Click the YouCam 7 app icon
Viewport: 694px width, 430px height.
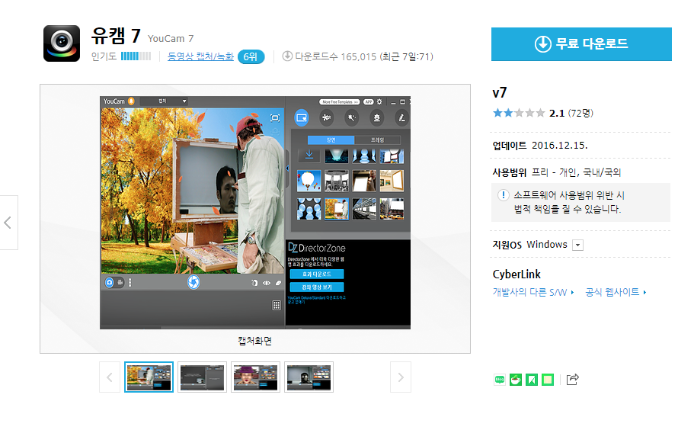click(62, 43)
